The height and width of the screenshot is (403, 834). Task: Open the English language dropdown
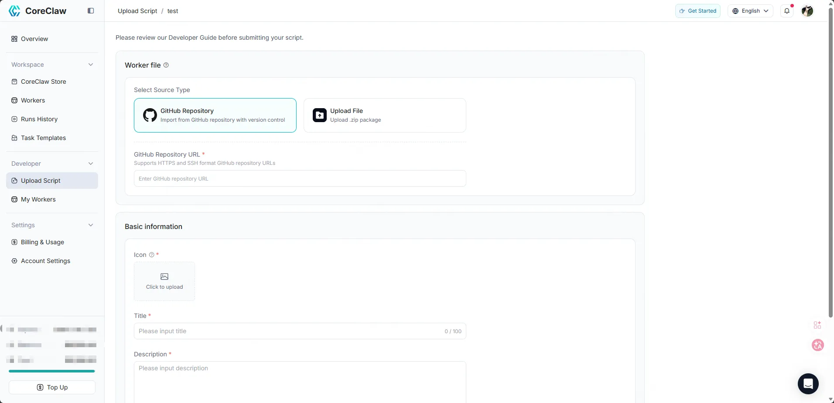coord(750,11)
